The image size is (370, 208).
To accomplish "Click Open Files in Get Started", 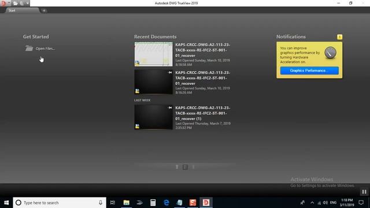I will pos(45,49).
